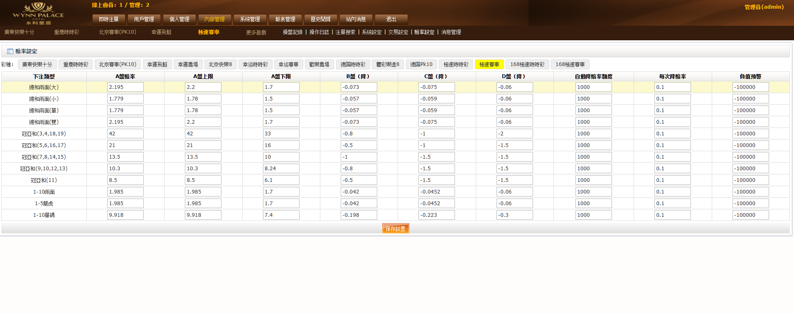Click the 負值預警 field for 1-10單碼
794x314 pixels.
[x=750, y=215]
